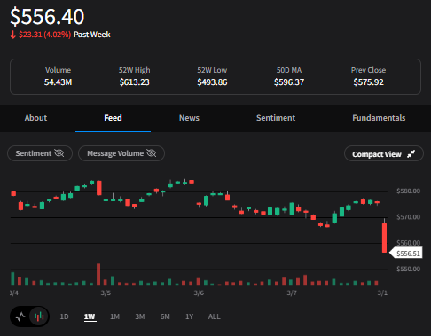Open the Feed tab

pos(113,118)
